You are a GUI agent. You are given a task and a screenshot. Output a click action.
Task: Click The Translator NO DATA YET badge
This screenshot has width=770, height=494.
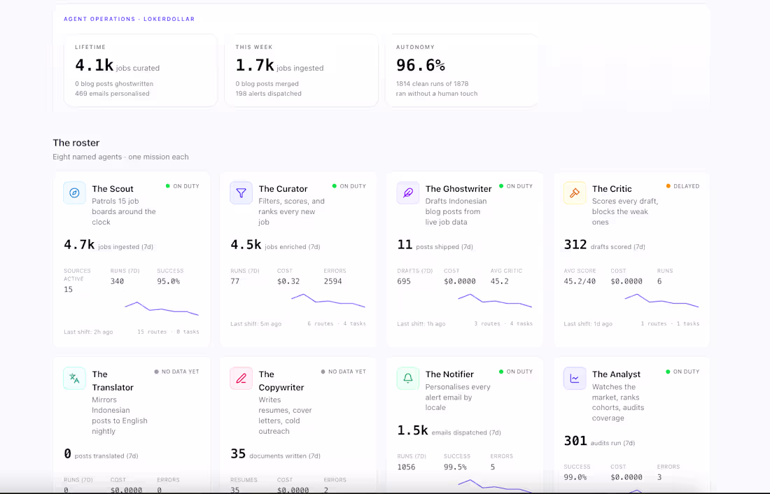point(177,372)
